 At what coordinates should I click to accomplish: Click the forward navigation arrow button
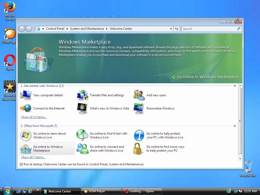29,29
